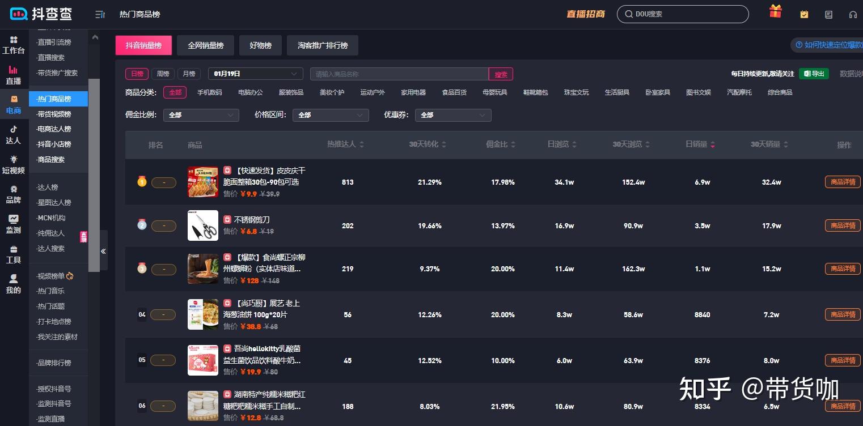Go to 达人 main navigation icon
Image resolution: width=863 pixels, height=426 pixels.
click(14, 135)
